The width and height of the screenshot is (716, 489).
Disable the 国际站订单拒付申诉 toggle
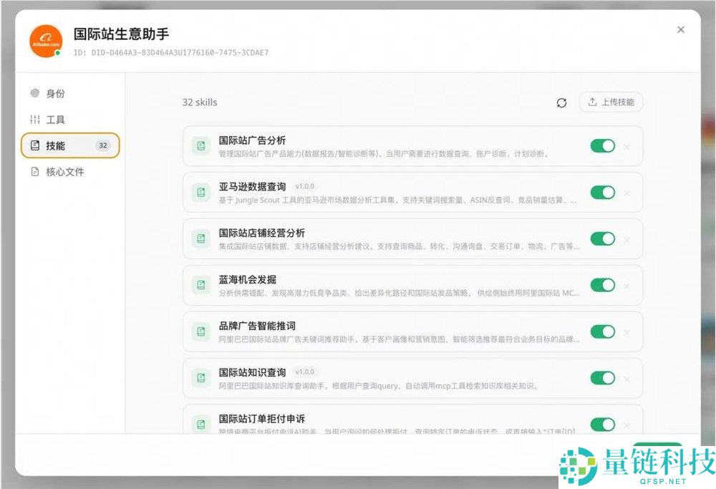(x=602, y=424)
